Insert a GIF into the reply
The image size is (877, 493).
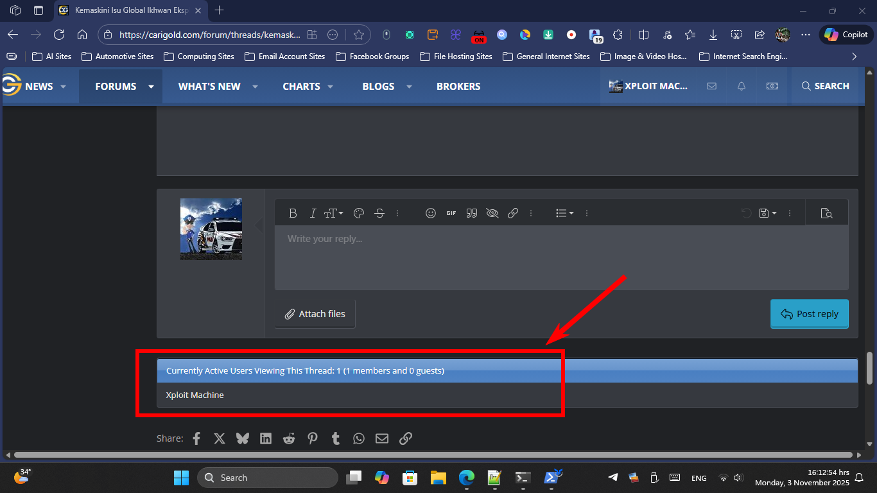pos(451,213)
